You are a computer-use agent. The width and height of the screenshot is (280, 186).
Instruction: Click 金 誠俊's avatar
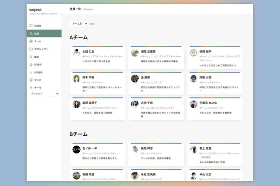click(x=135, y=79)
